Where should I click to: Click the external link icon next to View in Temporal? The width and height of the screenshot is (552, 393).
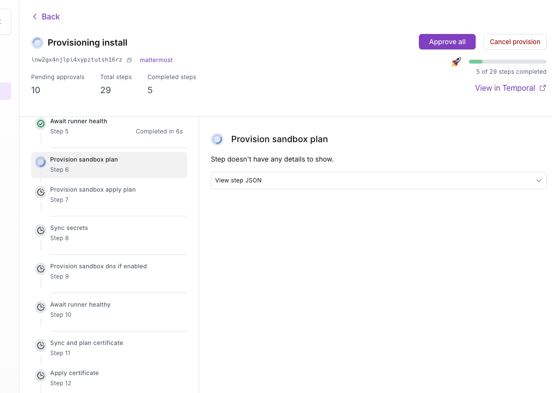pos(542,88)
